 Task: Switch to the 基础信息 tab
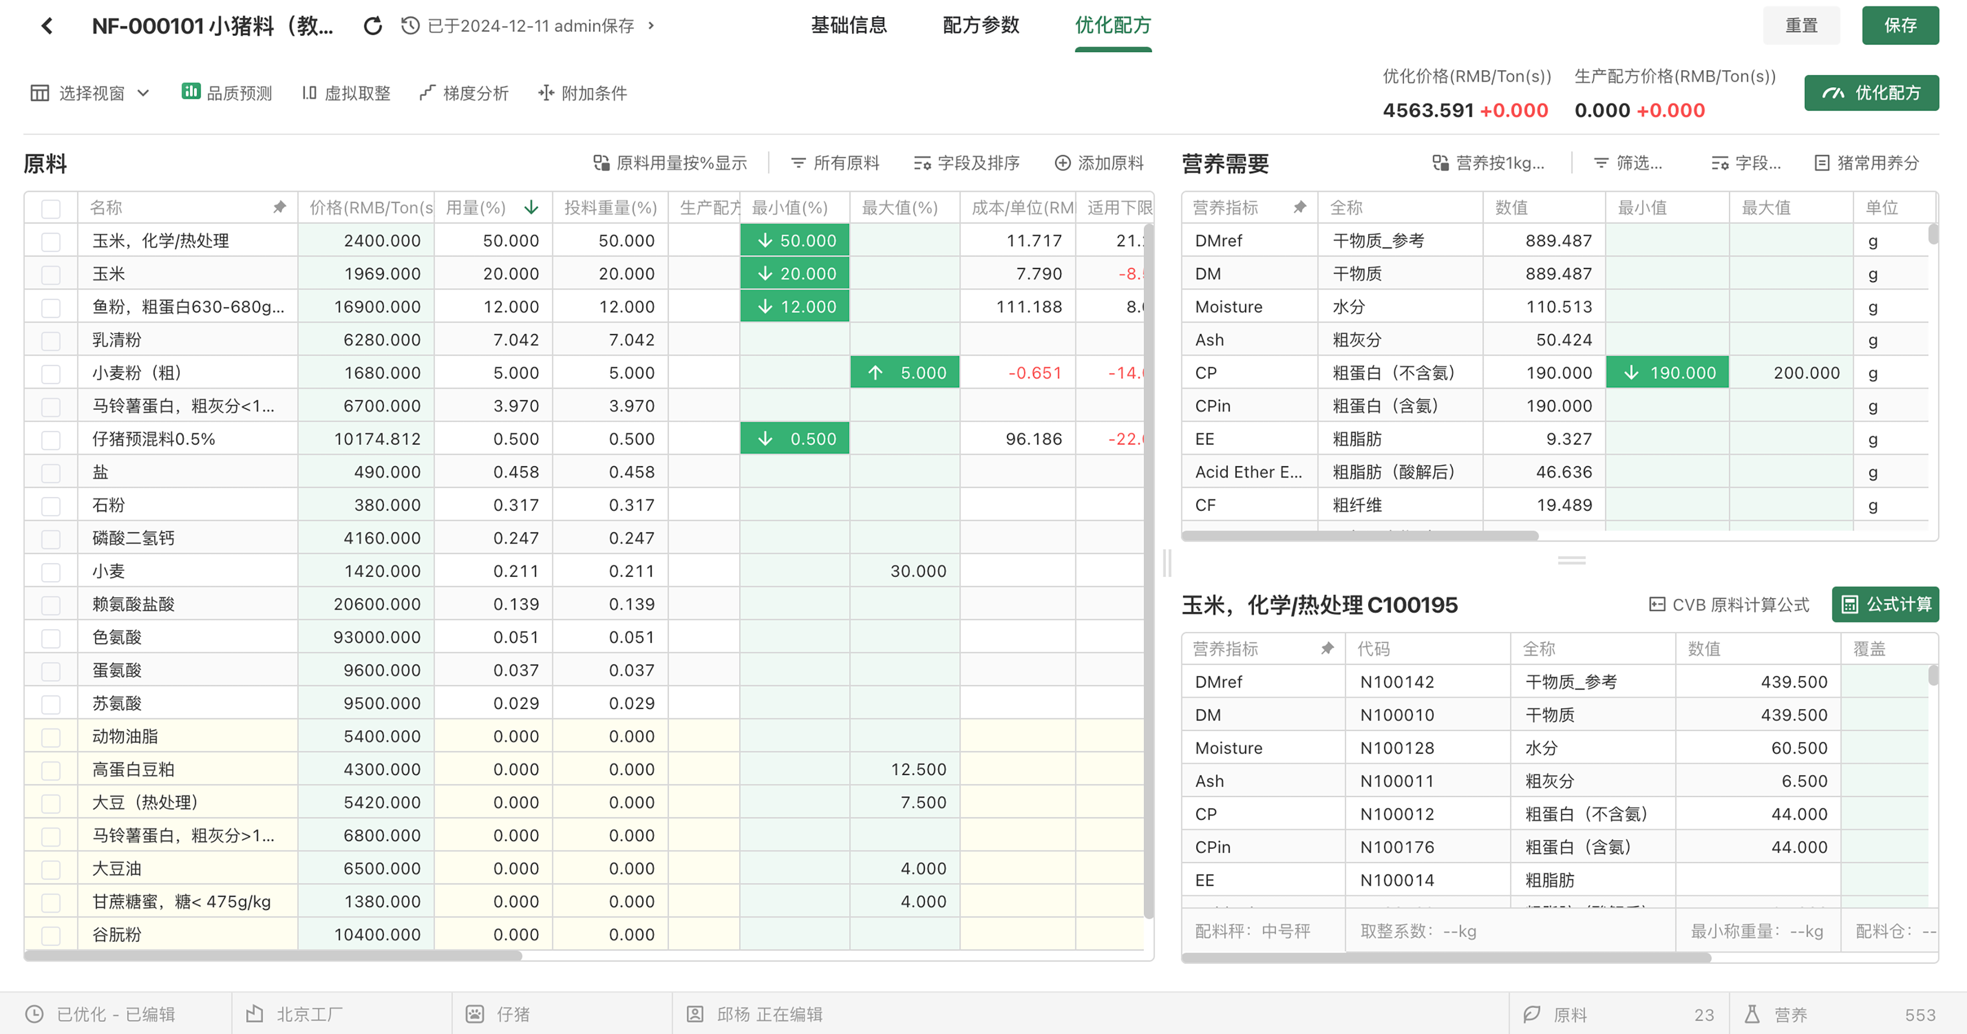coord(848,26)
